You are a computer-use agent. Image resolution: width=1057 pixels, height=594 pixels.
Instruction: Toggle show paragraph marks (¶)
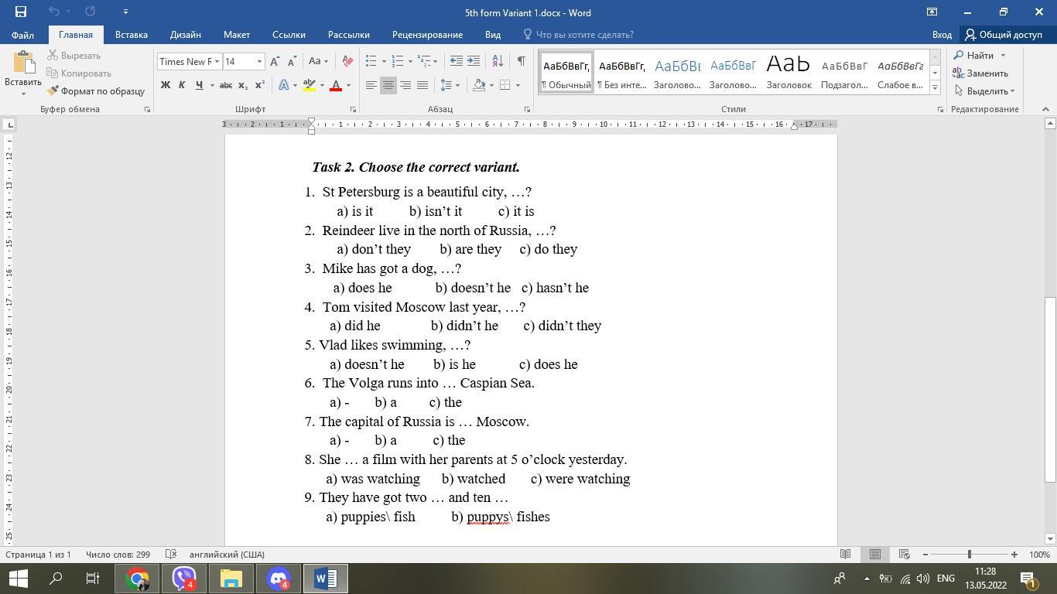521,62
